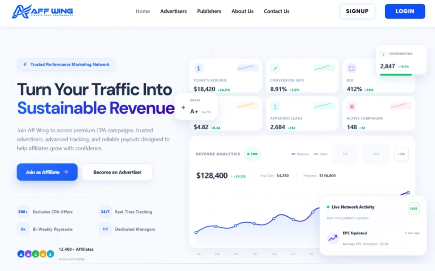This screenshot has height=271, width=435.
Task: Click Join as Affiliate button
Action: 47,172
